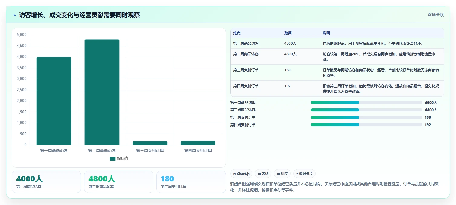This screenshot has width=456, height=205.
Task: Open the 4800人 data card
Action: tap(119, 182)
